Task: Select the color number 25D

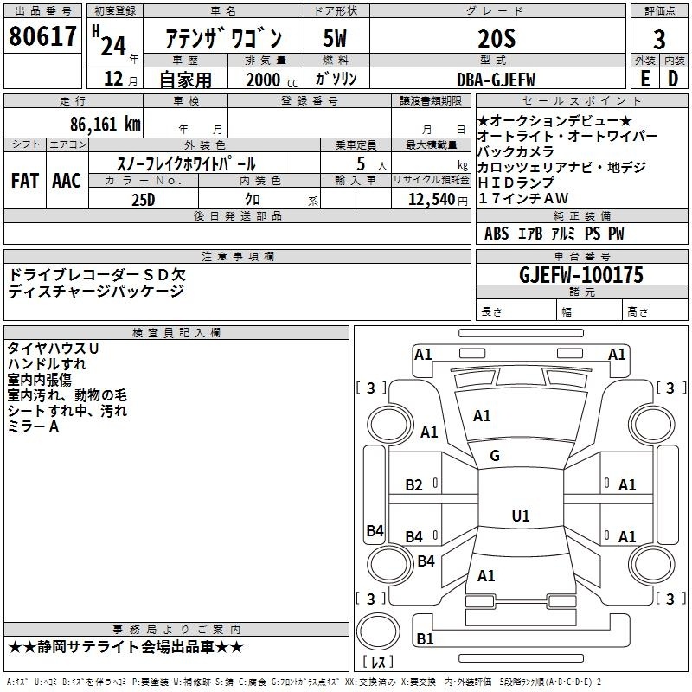Action: pos(143,199)
